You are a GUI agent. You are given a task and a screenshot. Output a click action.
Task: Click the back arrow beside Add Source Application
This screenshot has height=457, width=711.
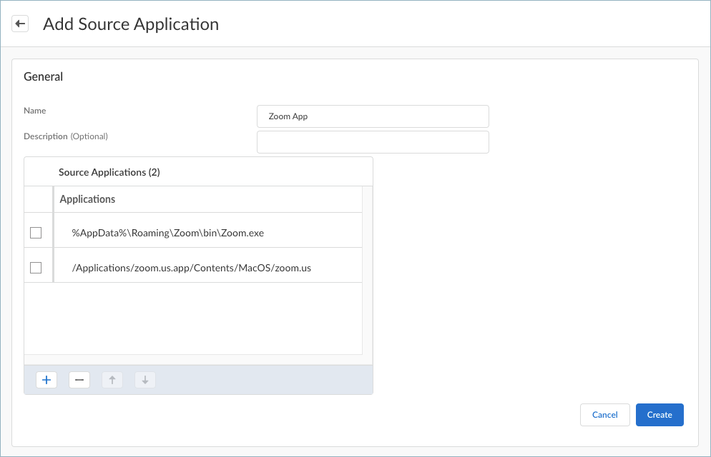[20, 24]
